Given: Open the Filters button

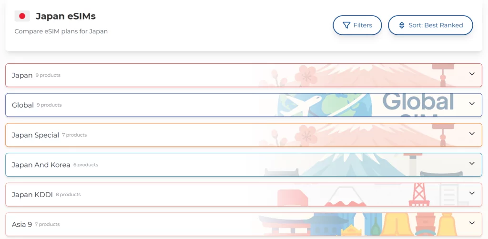Looking at the screenshot, I should click(357, 25).
